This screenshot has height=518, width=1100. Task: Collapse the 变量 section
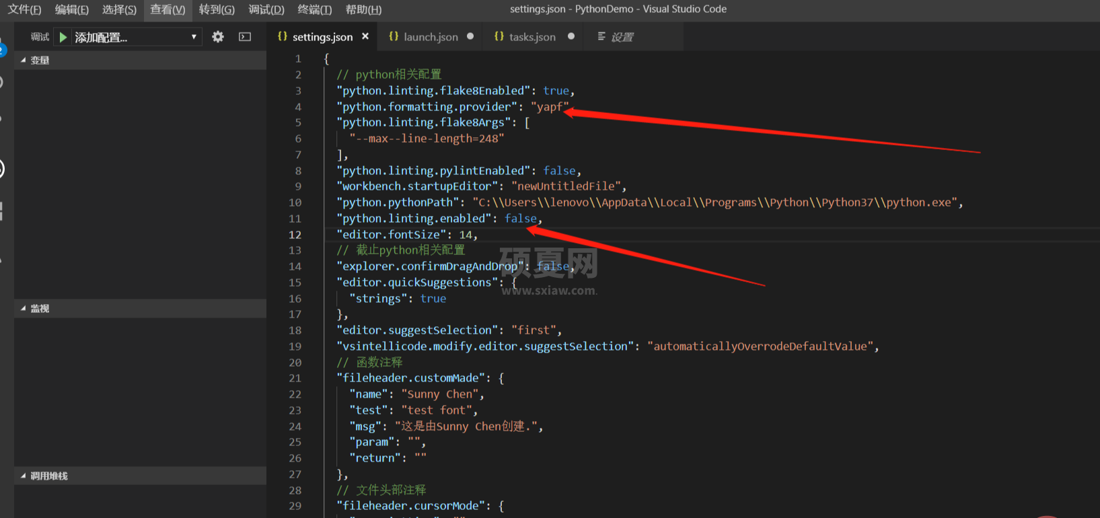(x=140, y=61)
